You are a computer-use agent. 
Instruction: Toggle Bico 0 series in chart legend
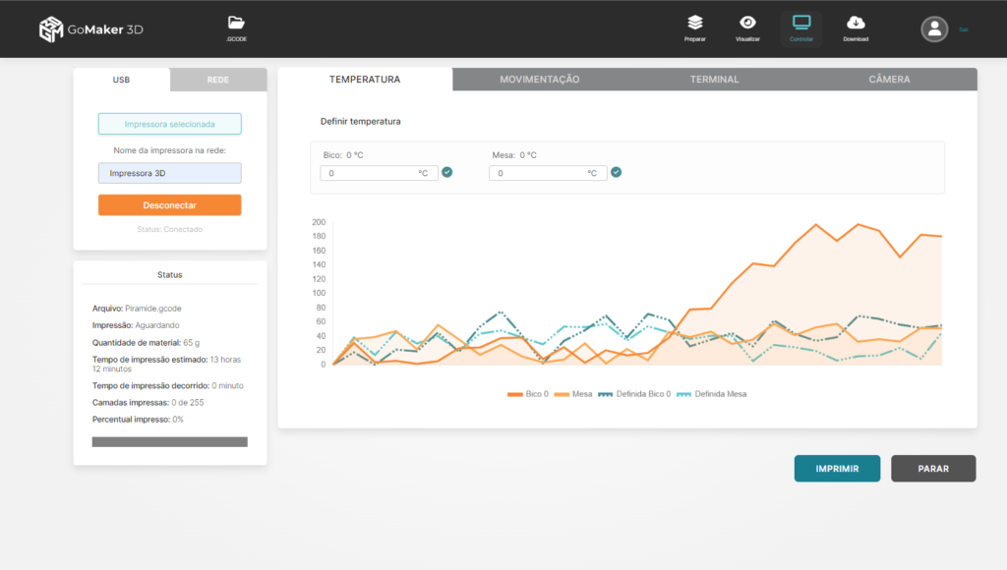pos(528,393)
